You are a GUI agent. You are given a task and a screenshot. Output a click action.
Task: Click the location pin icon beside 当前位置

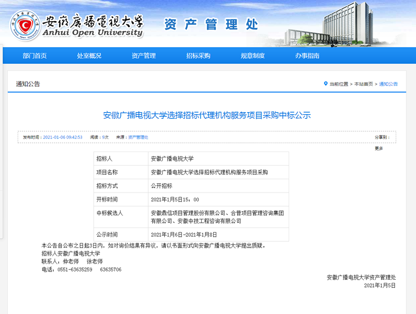326,84
